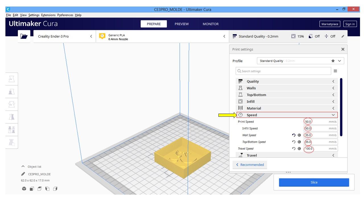Open the Creality Ender-3 Pro printer selector

click(x=65, y=36)
